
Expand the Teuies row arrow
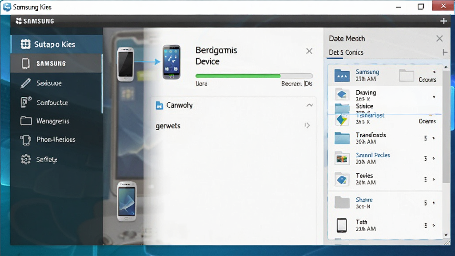[434, 180]
